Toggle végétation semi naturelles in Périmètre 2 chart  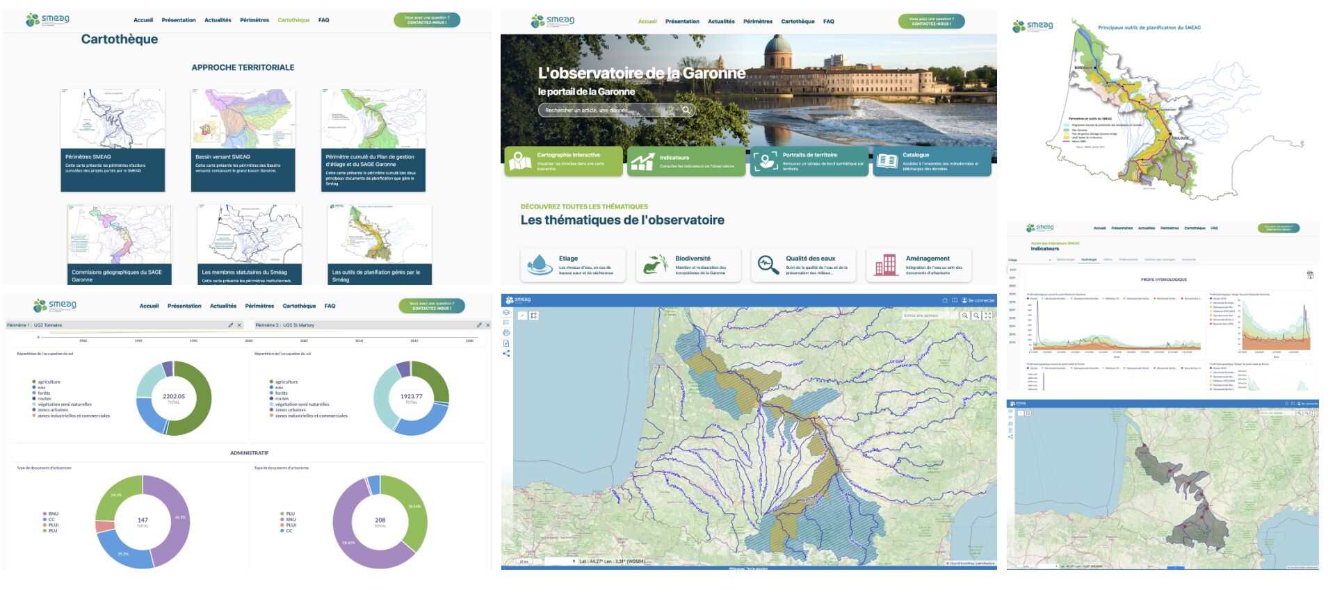coord(299,404)
